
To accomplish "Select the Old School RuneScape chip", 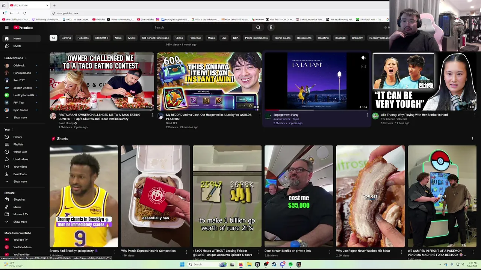I will pos(155,38).
